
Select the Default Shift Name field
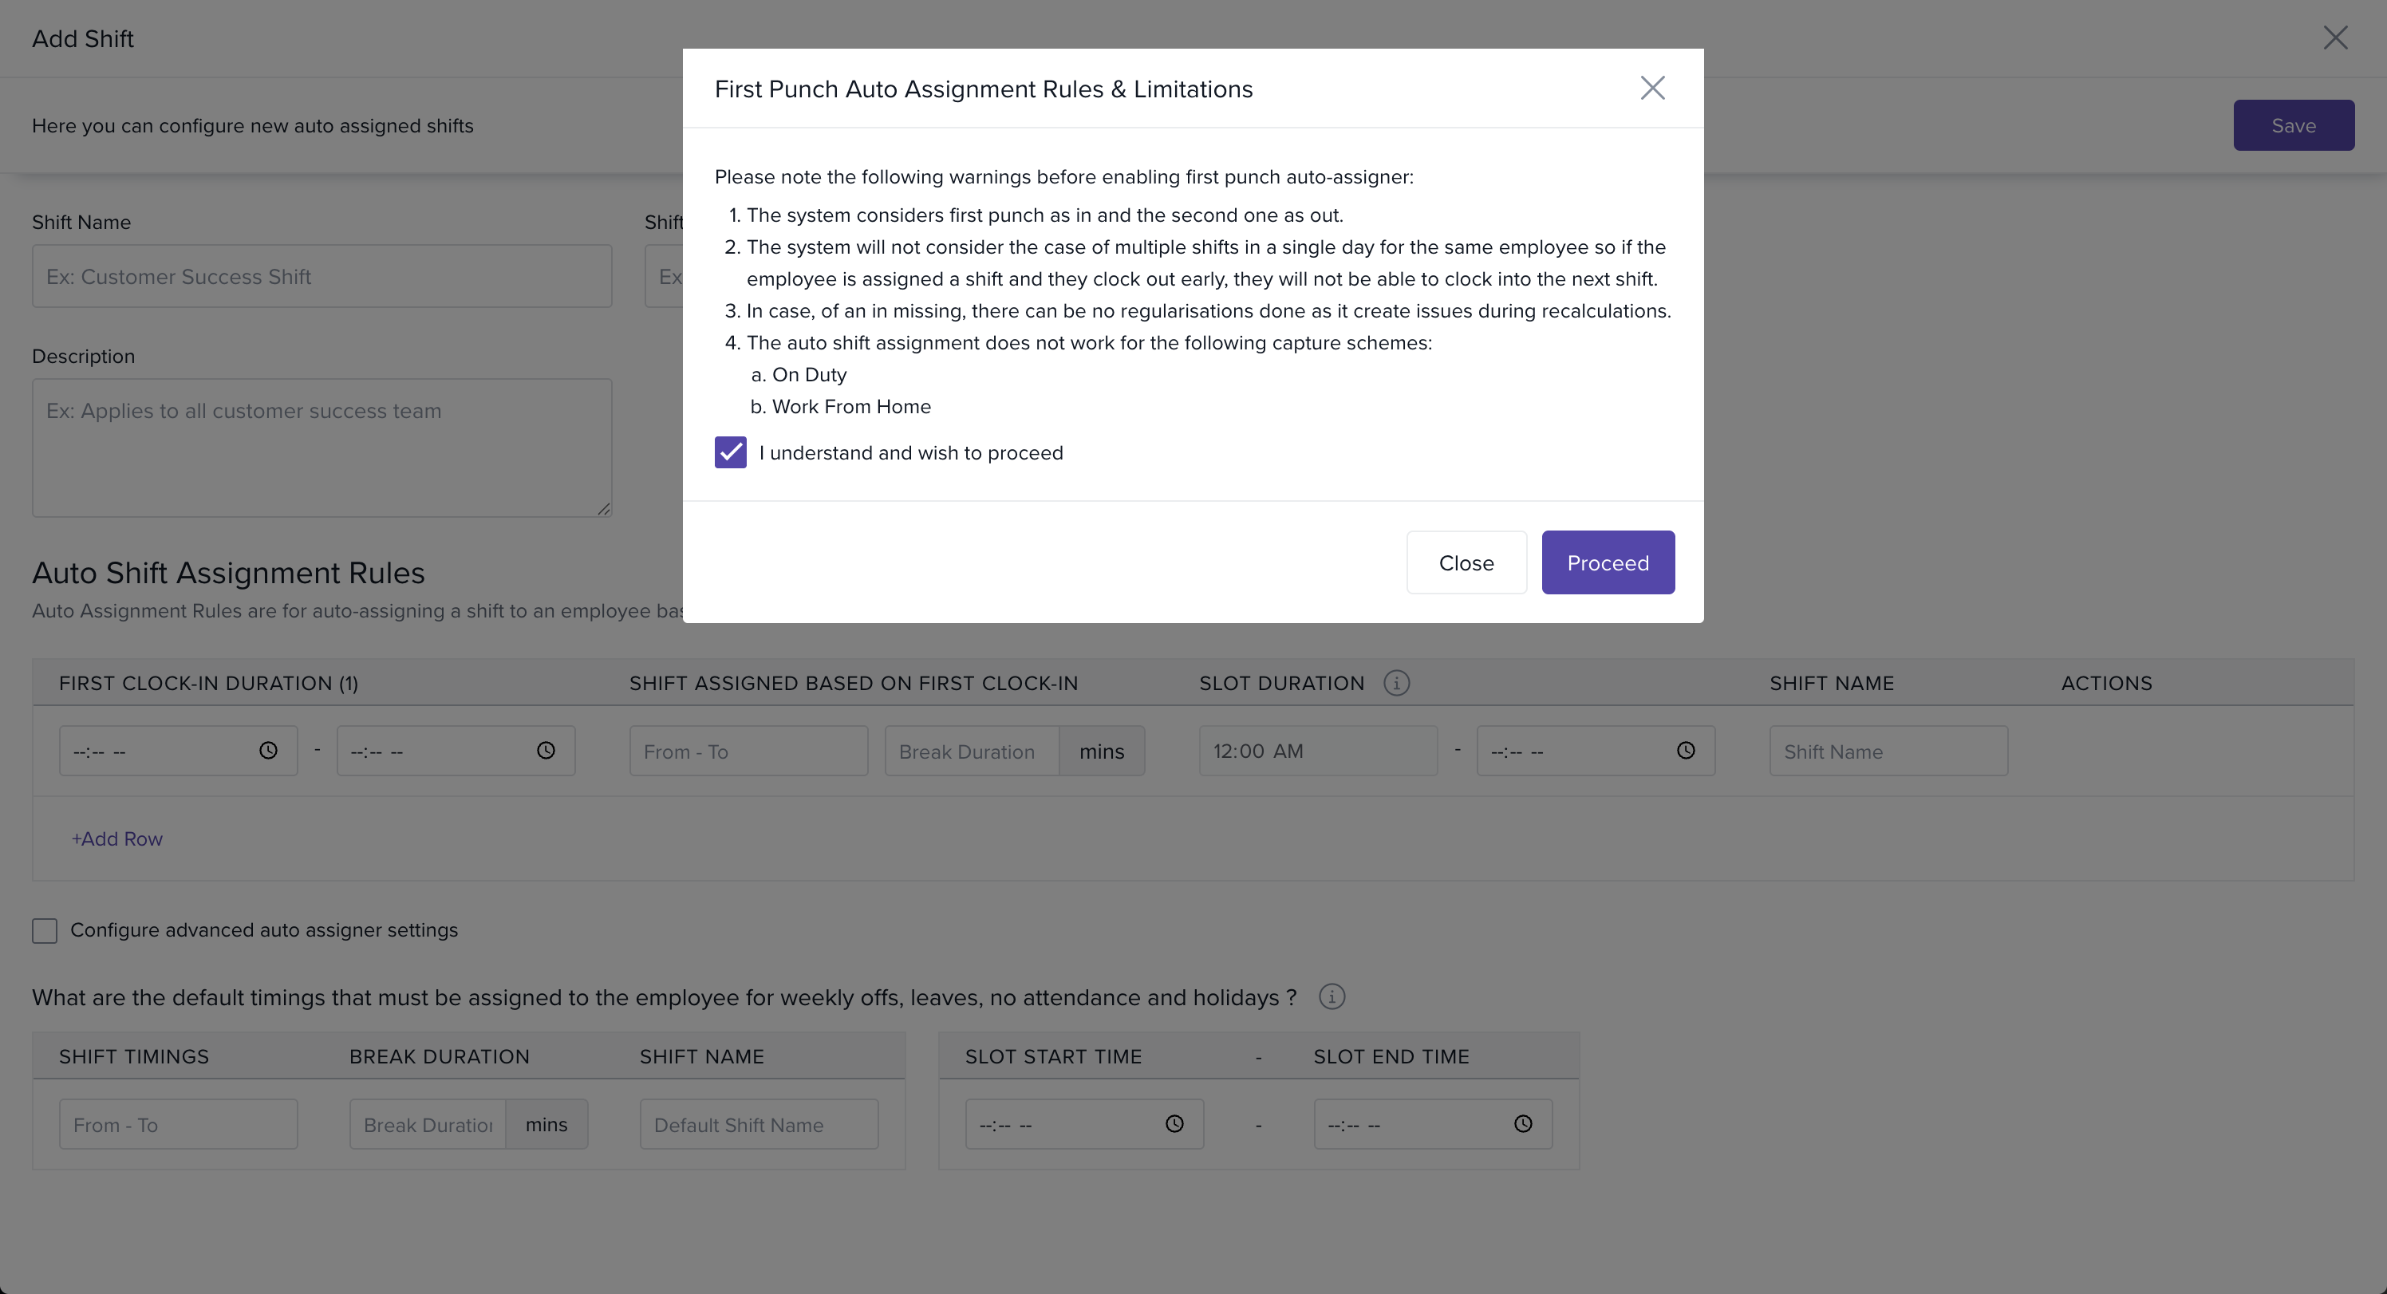[758, 1124]
